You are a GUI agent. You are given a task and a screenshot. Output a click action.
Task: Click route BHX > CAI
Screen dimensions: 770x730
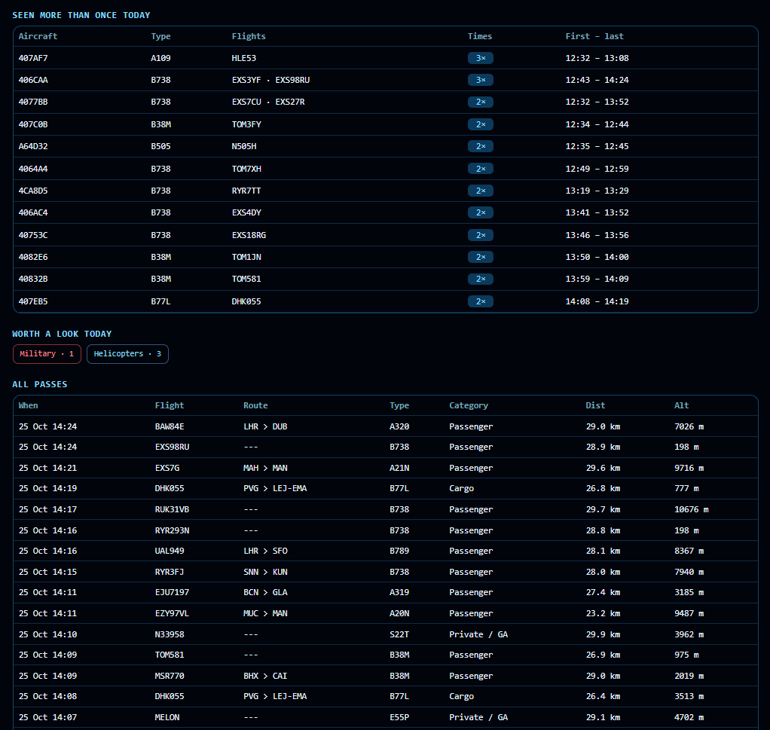[x=266, y=676]
